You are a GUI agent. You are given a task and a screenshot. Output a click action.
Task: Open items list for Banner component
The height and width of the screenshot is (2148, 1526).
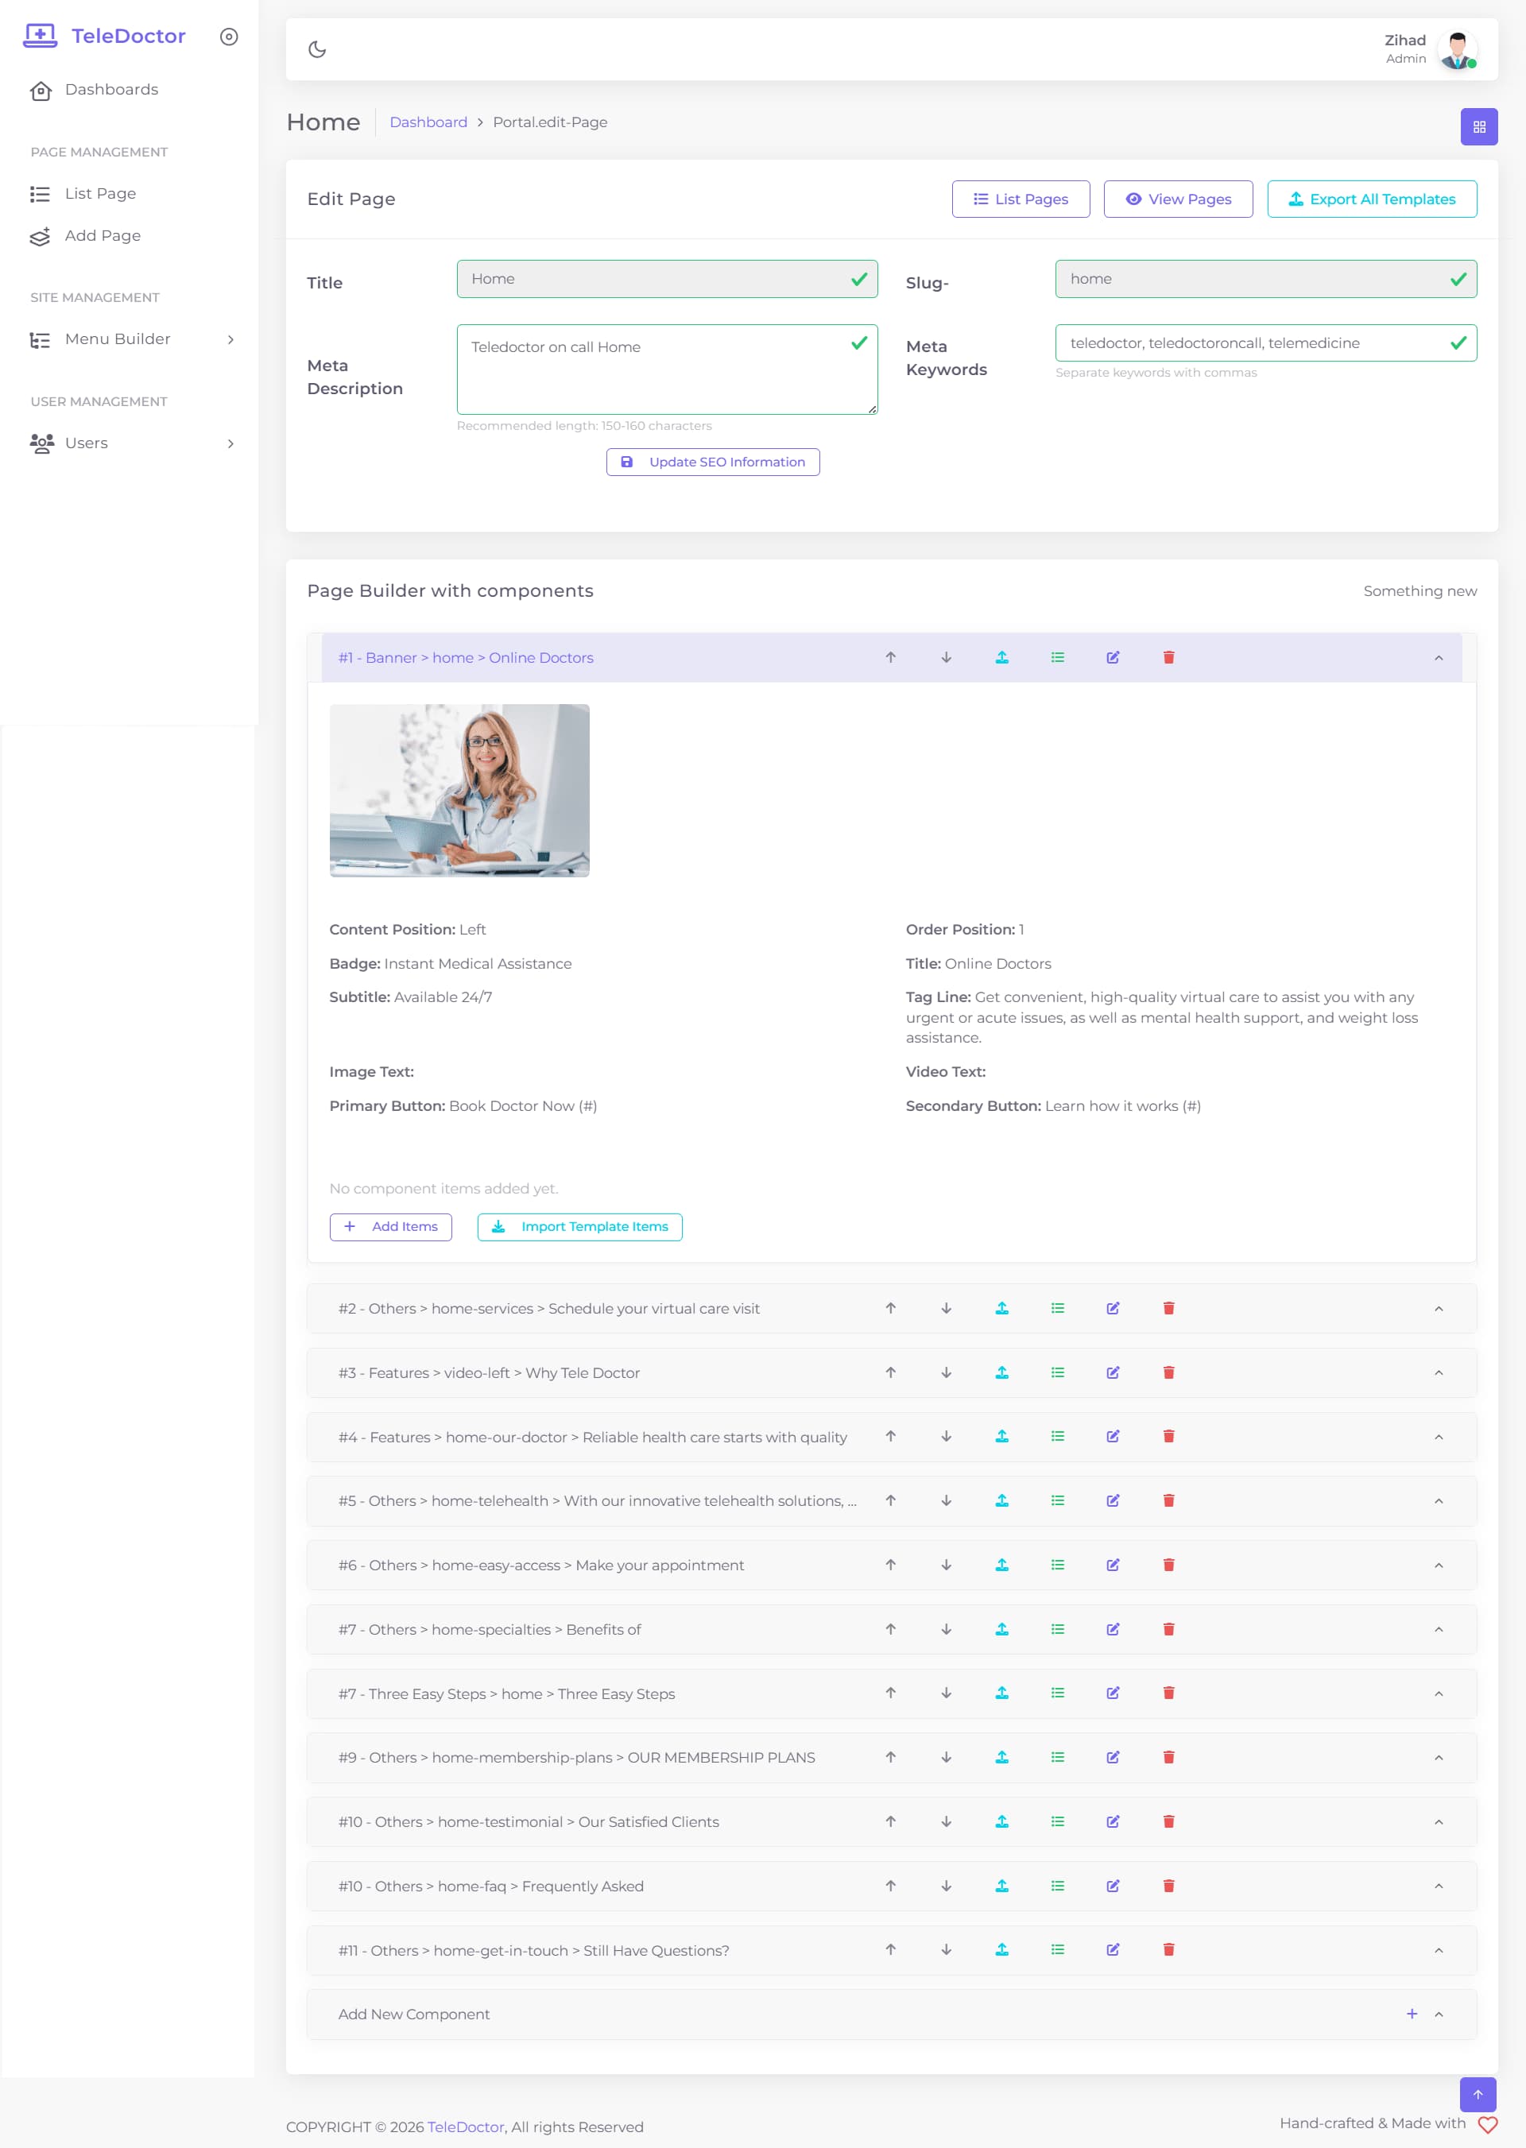(1057, 658)
